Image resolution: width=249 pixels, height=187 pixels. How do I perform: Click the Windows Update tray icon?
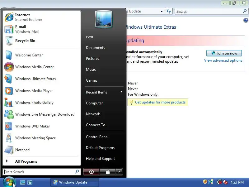(x=211, y=182)
